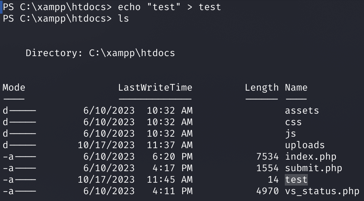Image resolution: width=364 pixels, height=201 pixels.
Task: Click the 11:45 AM timestamp of test
Action: coord(170,180)
